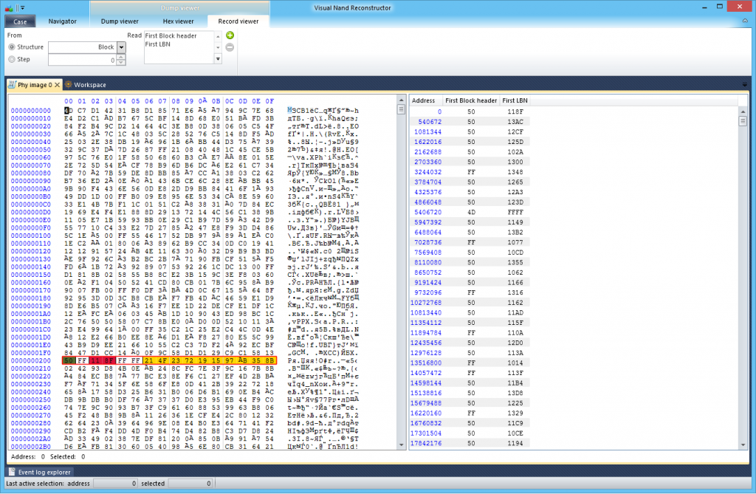
Task: Increase the Step value with up arrow
Action: 121,57
